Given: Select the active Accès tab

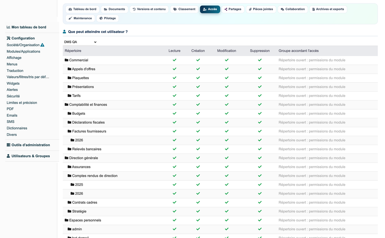Looking at the screenshot, I should [x=210, y=9].
